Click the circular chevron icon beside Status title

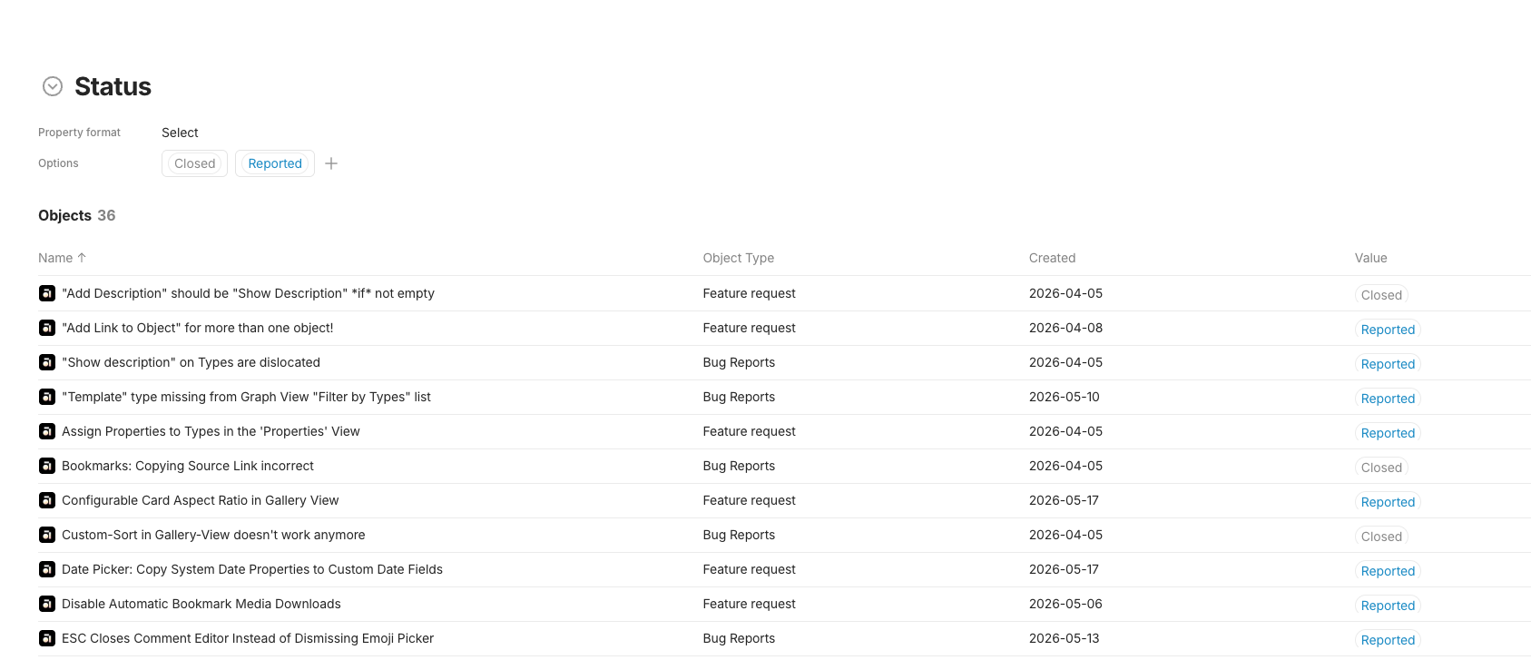53,86
